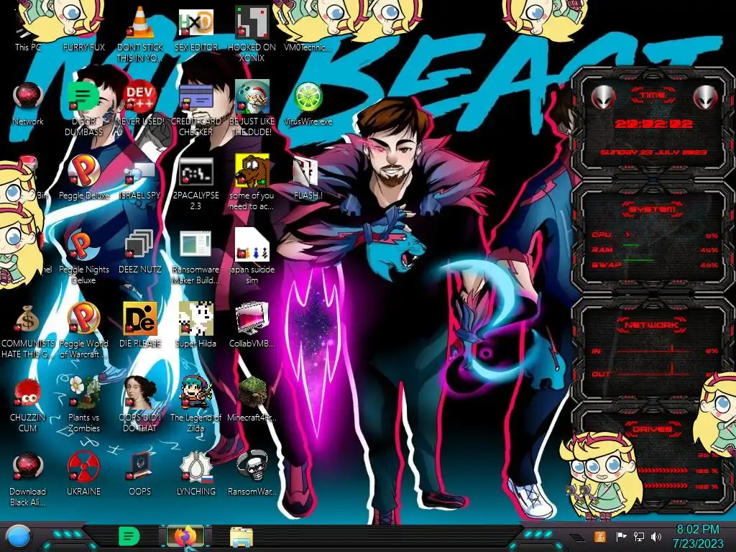The height and width of the screenshot is (552, 736).
Task: Click the left alien head on TIME widget
Action: click(x=603, y=98)
